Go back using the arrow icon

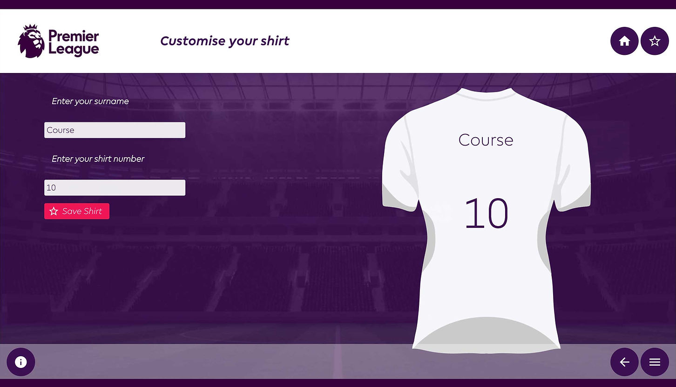click(x=624, y=362)
